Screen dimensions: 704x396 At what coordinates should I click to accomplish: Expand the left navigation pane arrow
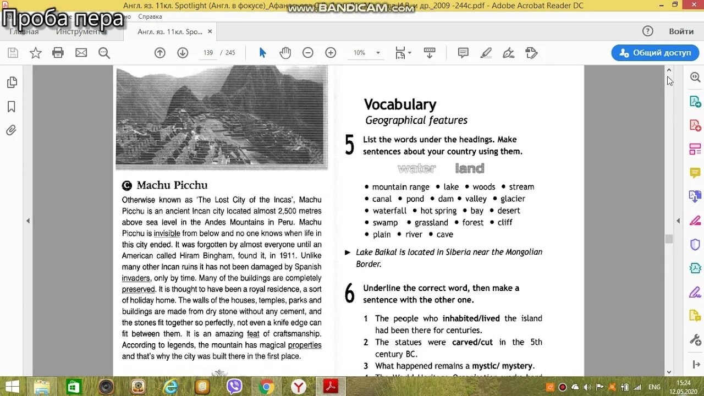pos(28,221)
